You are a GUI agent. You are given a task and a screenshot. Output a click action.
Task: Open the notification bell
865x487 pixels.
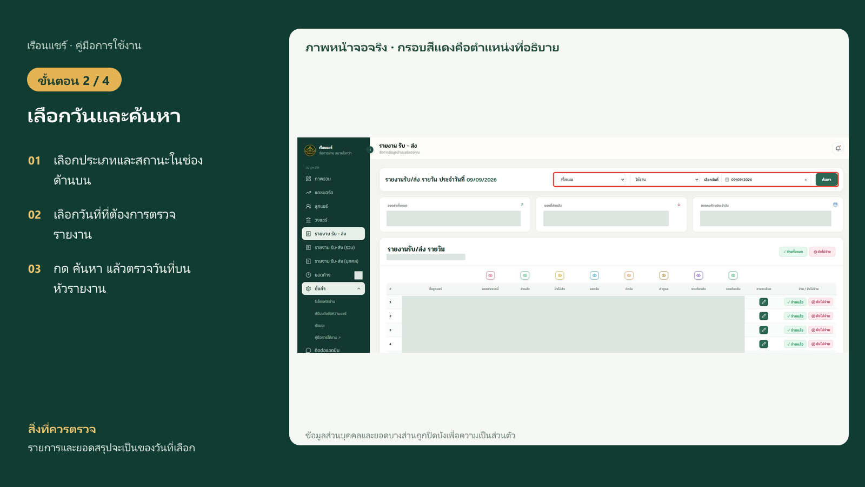(838, 148)
